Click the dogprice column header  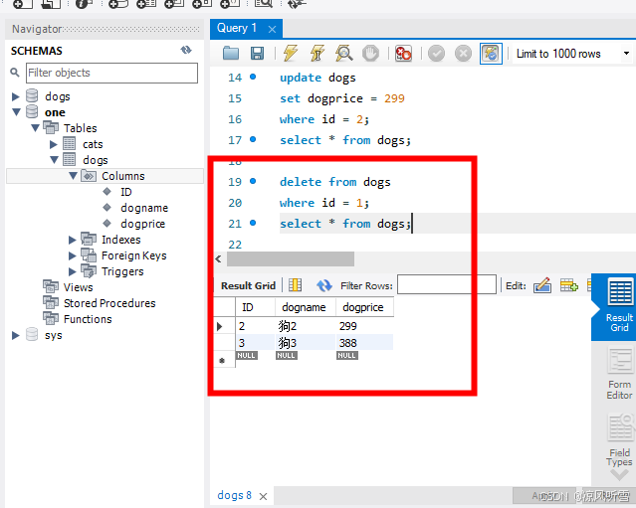tap(364, 307)
